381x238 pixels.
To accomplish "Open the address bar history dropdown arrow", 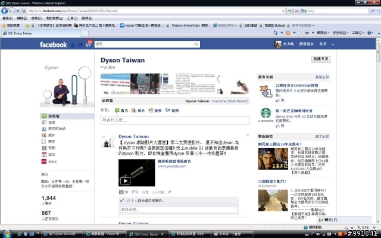I will (x=283, y=11).
